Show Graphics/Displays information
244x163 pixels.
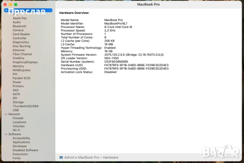[25, 62]
